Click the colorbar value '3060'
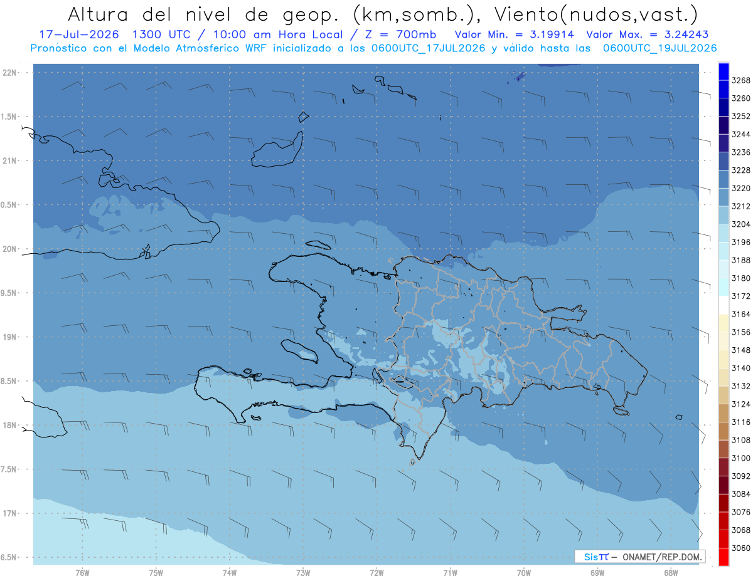Image resolution: width=753 pixels, height=581 pixels. pyautogui.click(x=741, y=548)
